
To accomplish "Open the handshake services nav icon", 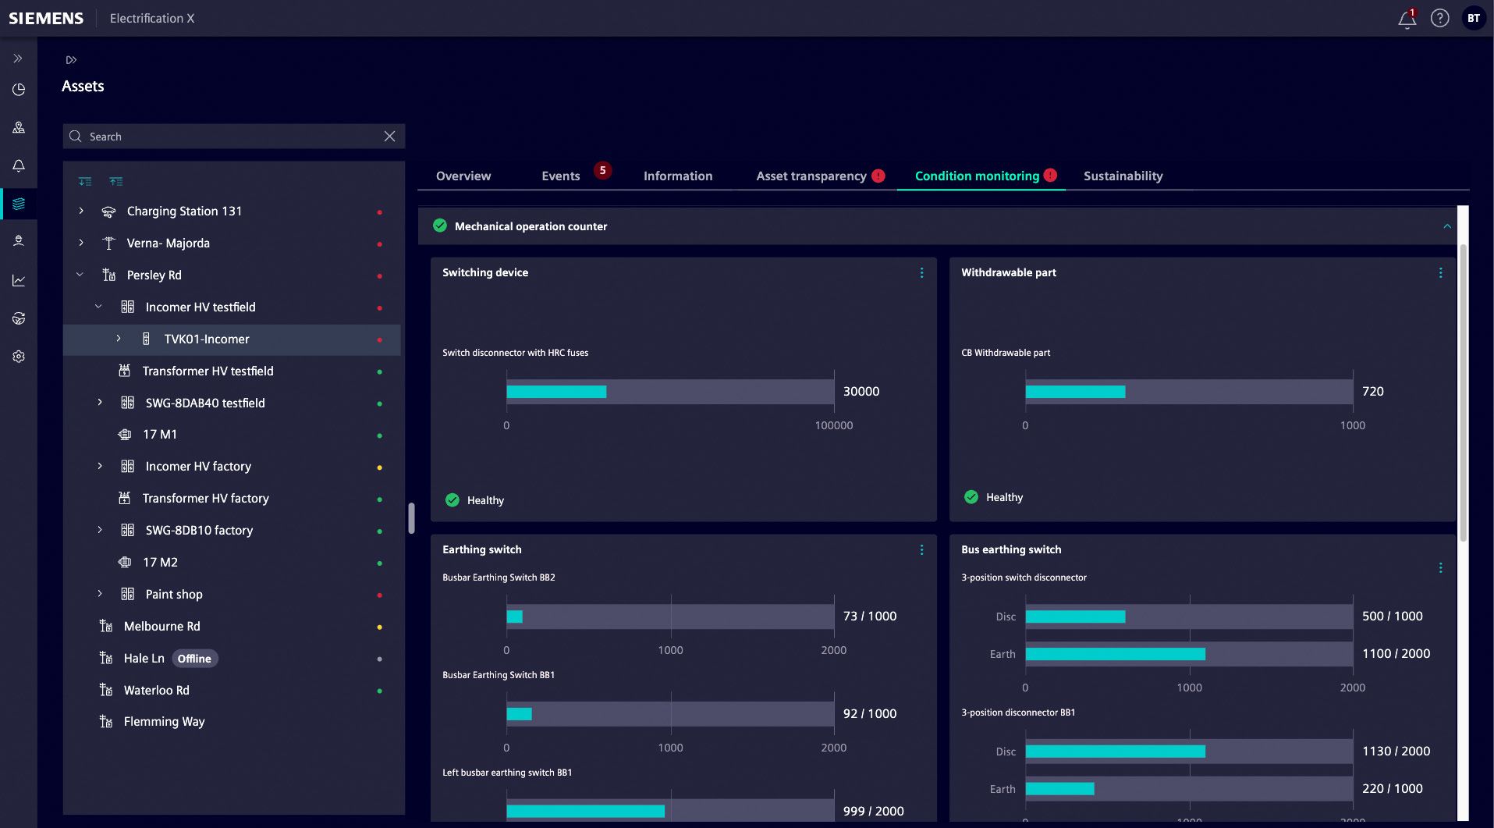I will coord(19,318).
